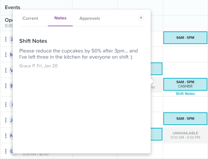Open the Approvals tab
This screenshot has width=208, height=159.
pos(90,18)
